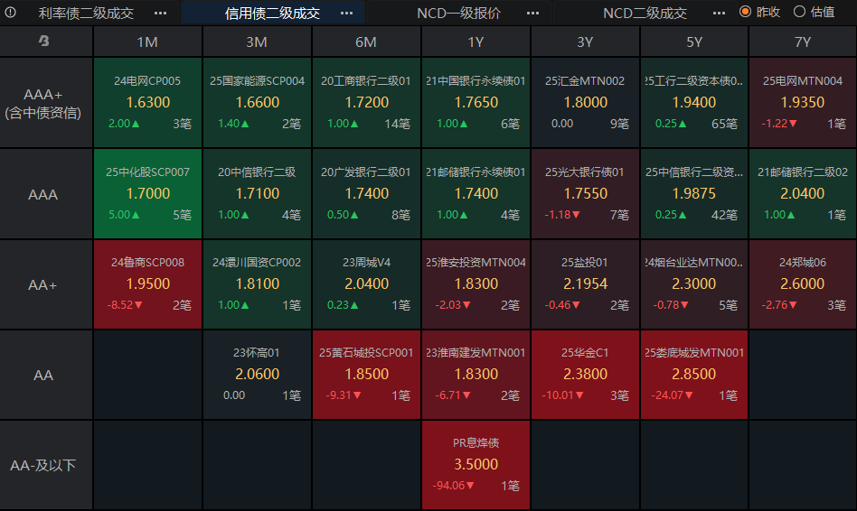Open the 23淮南建发MTN001 cell
The image size is (857, 511).
coord(476,375)
